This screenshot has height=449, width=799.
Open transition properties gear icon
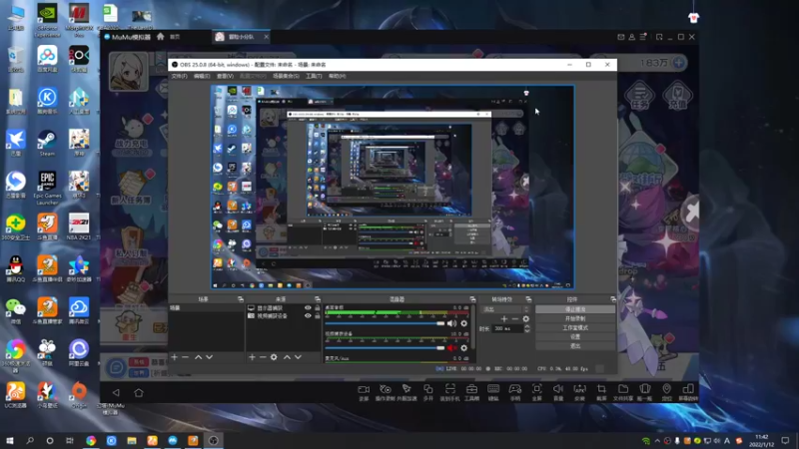[x=526, y=318]
